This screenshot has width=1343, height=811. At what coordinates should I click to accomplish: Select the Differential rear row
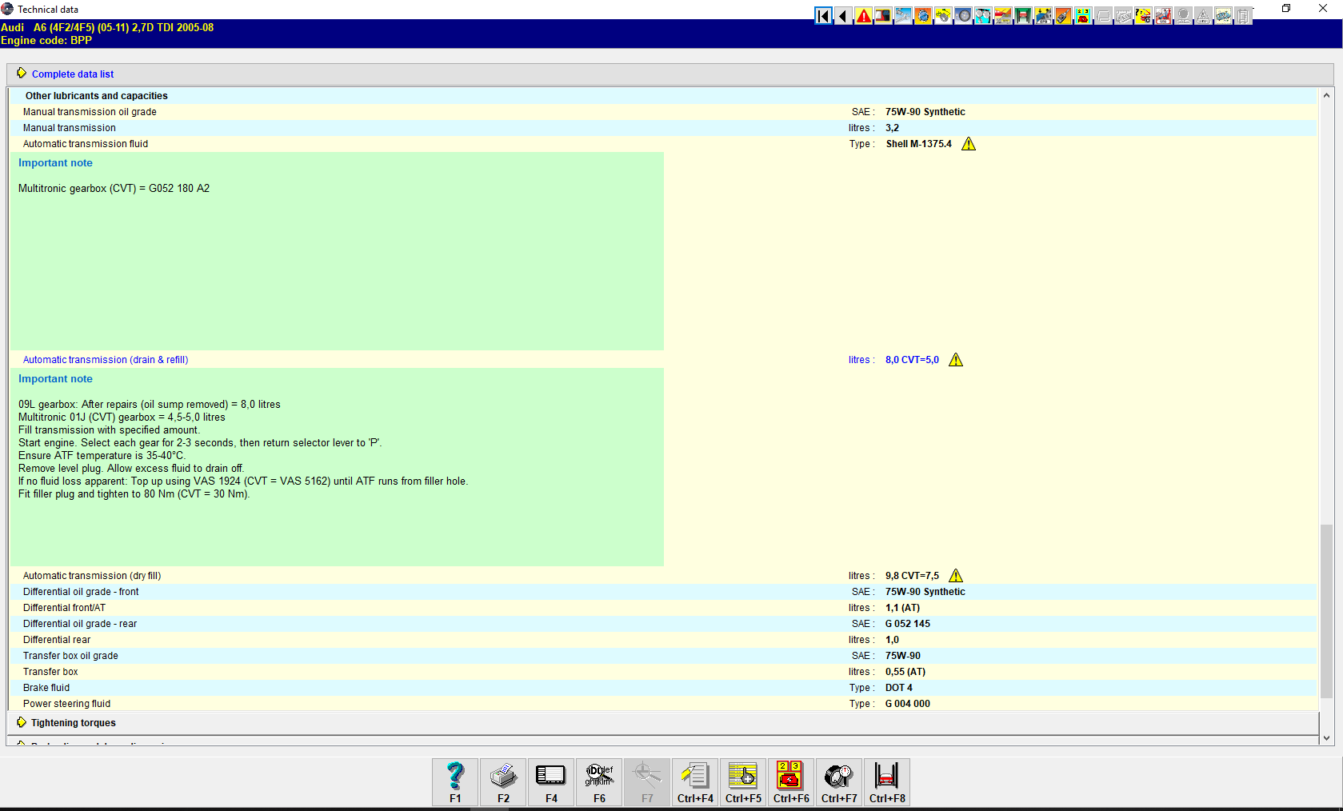pyautogui.click(x=662, y=640)
